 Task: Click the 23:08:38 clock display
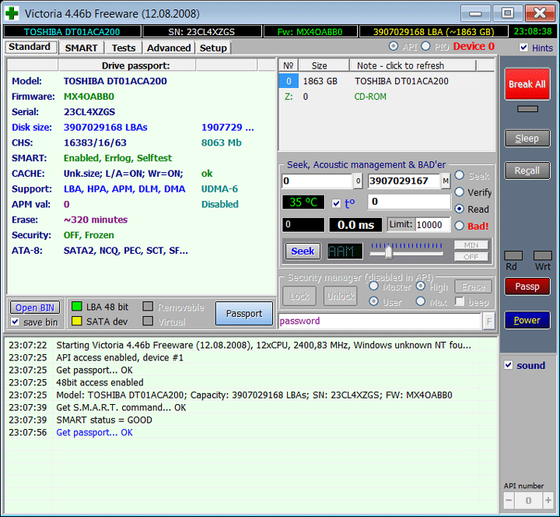coord(533,31)
